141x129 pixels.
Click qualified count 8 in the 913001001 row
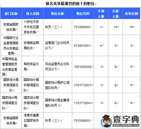pos(115,46)
